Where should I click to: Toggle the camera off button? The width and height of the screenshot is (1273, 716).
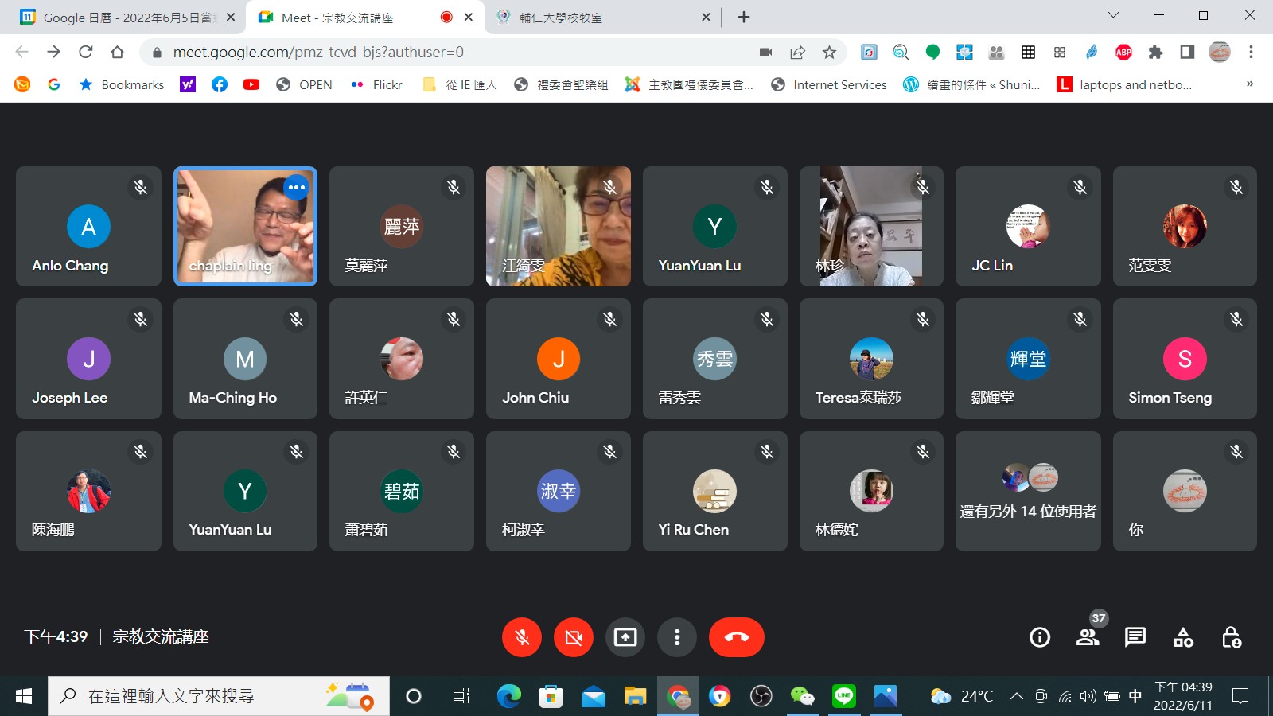click(x=574, y=637)
